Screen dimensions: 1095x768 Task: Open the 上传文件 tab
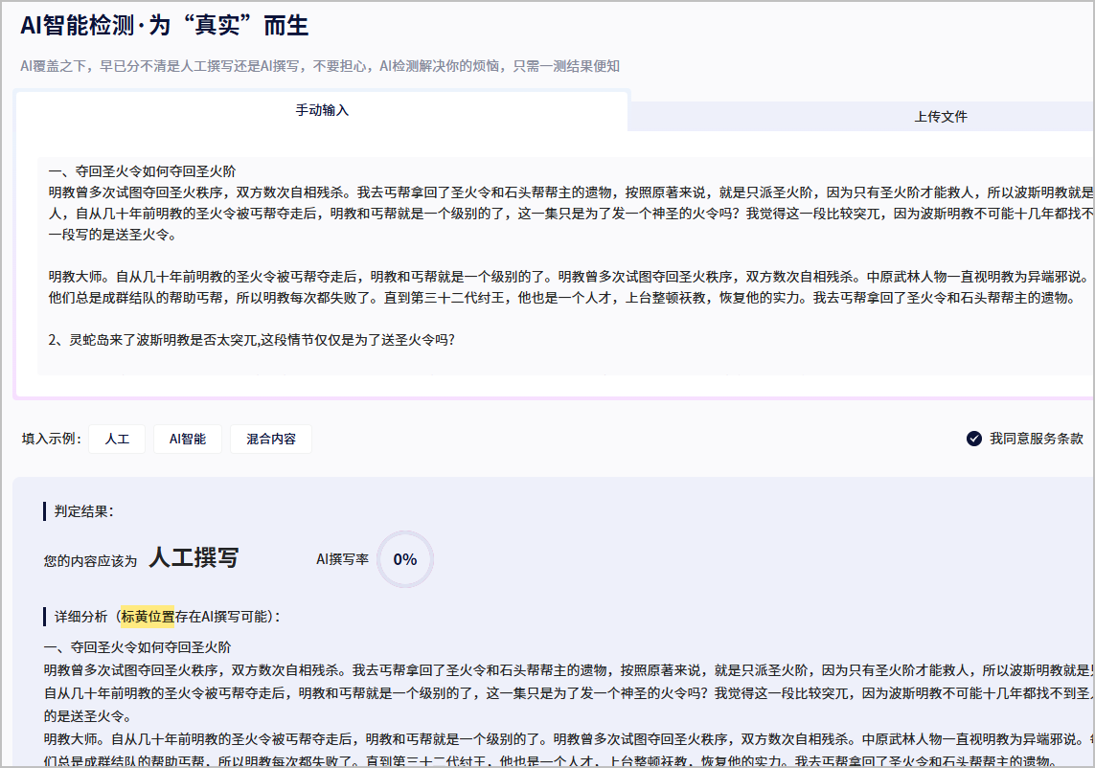point(940,117)
